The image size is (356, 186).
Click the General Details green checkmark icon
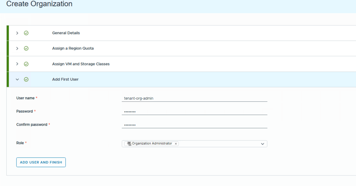(x=26, y=33)
